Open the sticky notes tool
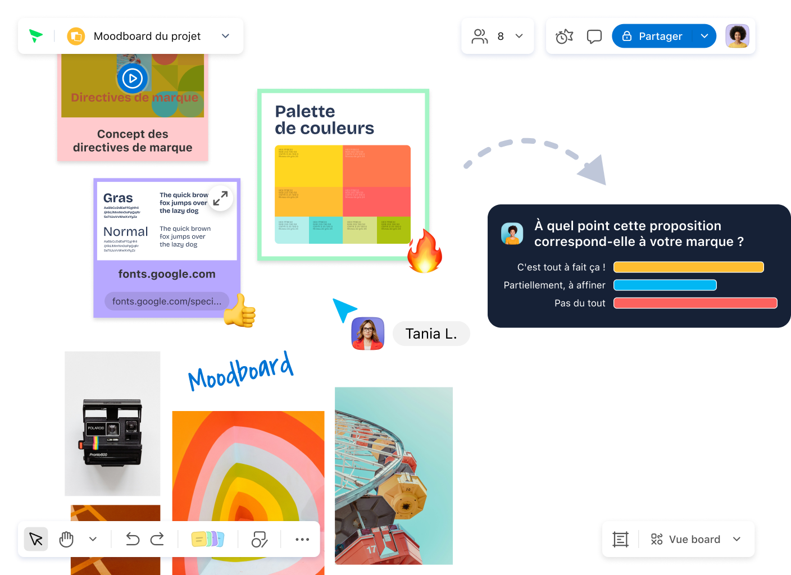Viewport: 791px width, 575px height. [x=208, y=539]
